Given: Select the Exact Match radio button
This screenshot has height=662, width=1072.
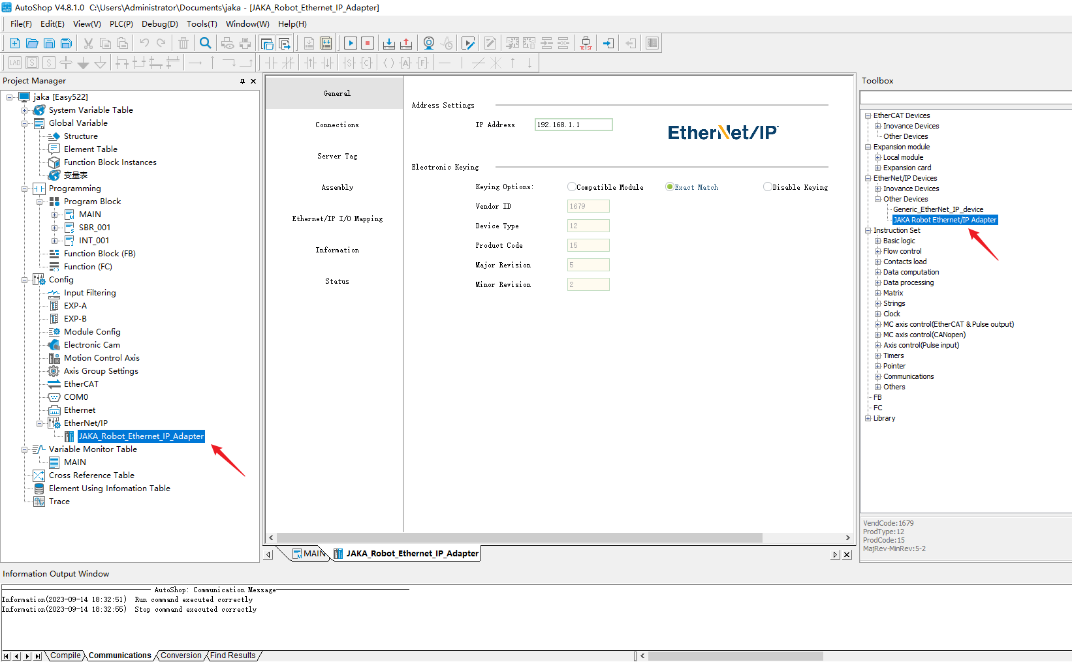Looking at the screenshot, I should coord(670,187).
